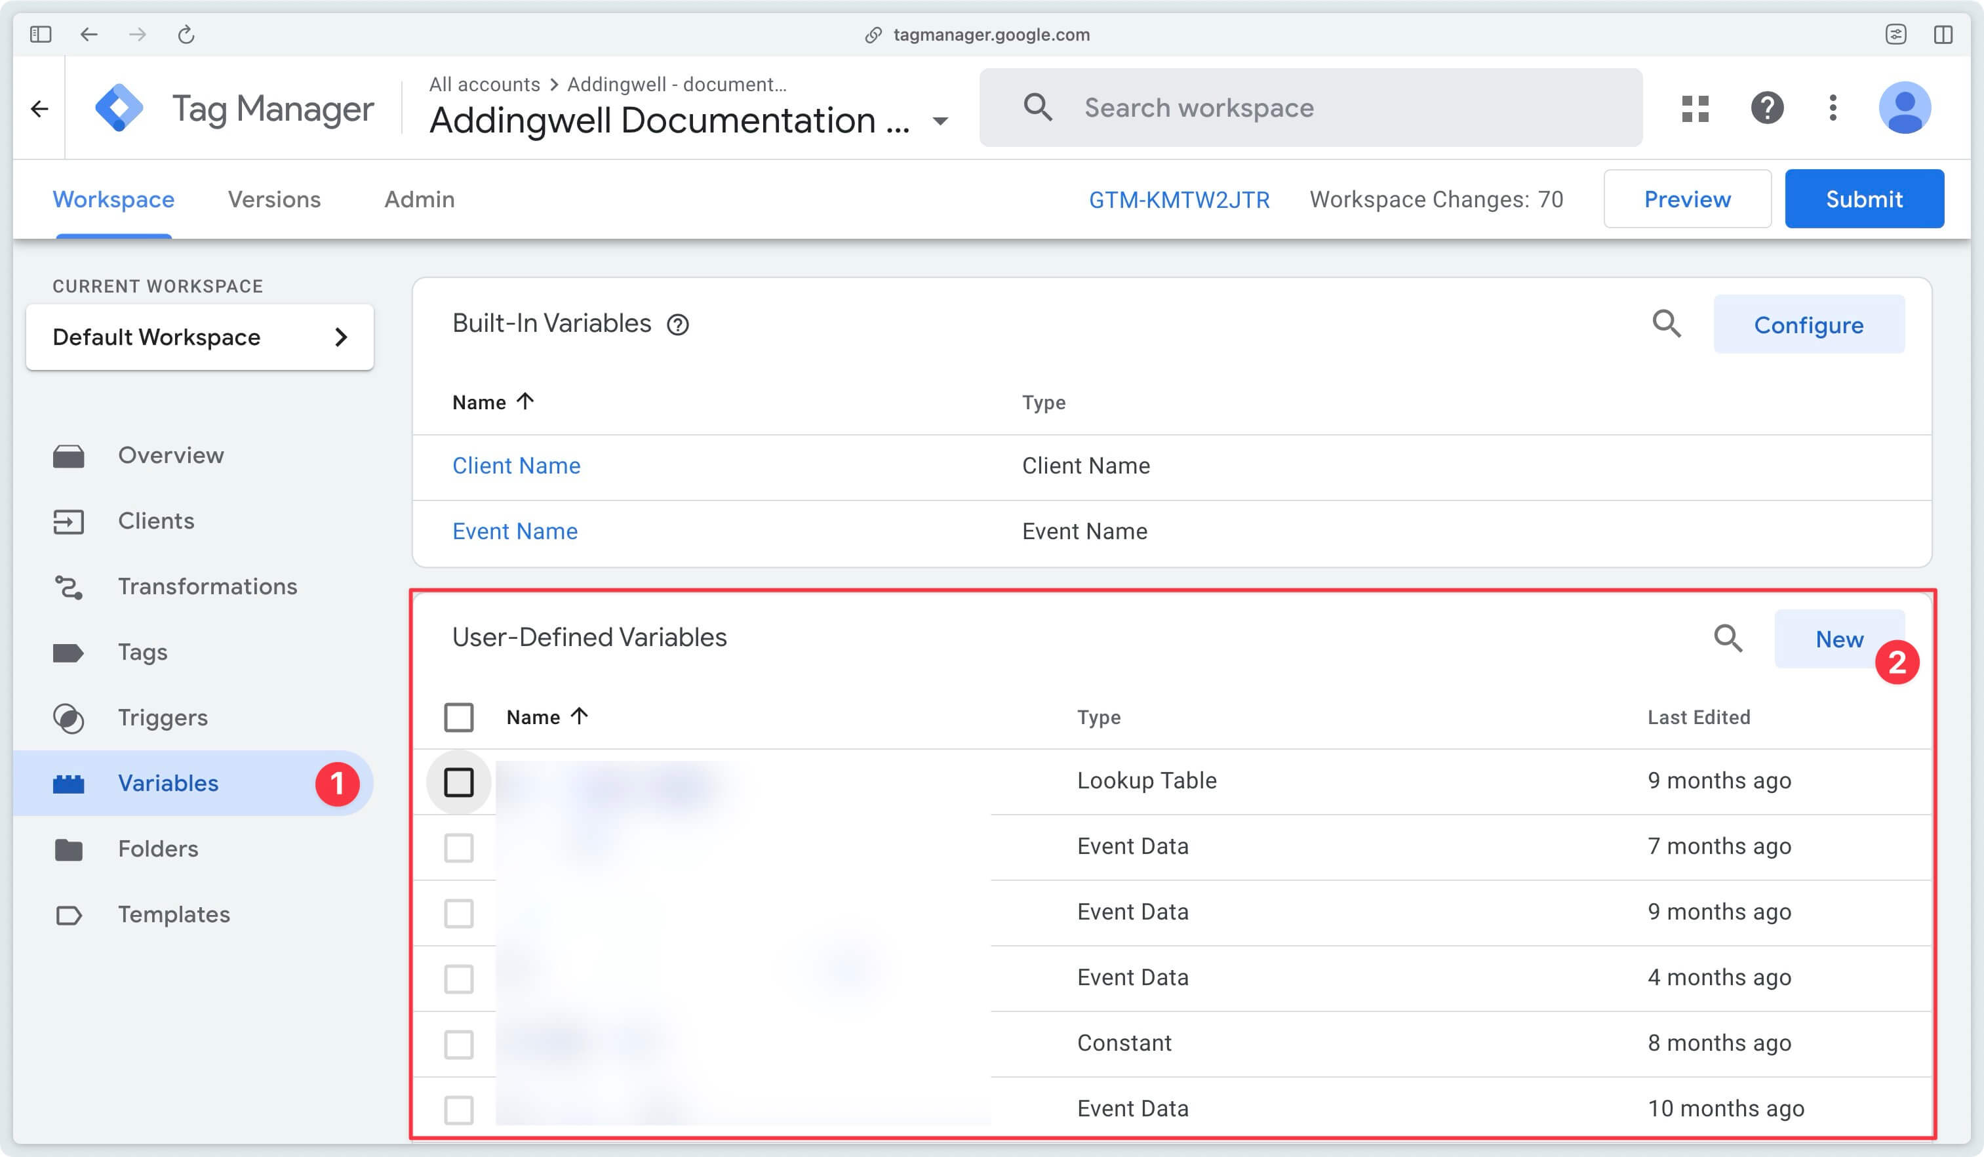The height and width of the screenshot is (1157, 1984).
Task: Open the Event Name variable link
Action: click(515, 532)
